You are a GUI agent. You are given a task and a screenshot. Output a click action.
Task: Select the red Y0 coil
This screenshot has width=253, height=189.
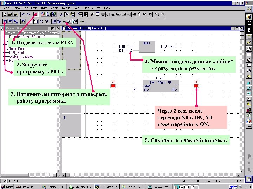[196, 86]
